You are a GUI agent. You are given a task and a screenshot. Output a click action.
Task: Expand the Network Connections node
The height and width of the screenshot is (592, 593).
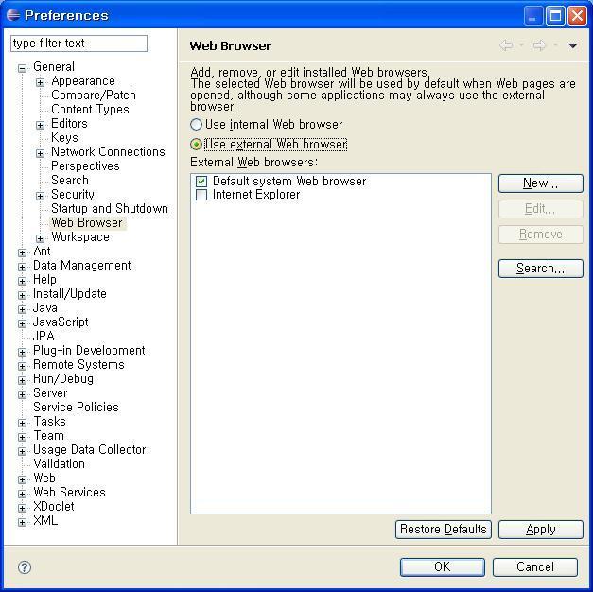[x=40, y=153]
